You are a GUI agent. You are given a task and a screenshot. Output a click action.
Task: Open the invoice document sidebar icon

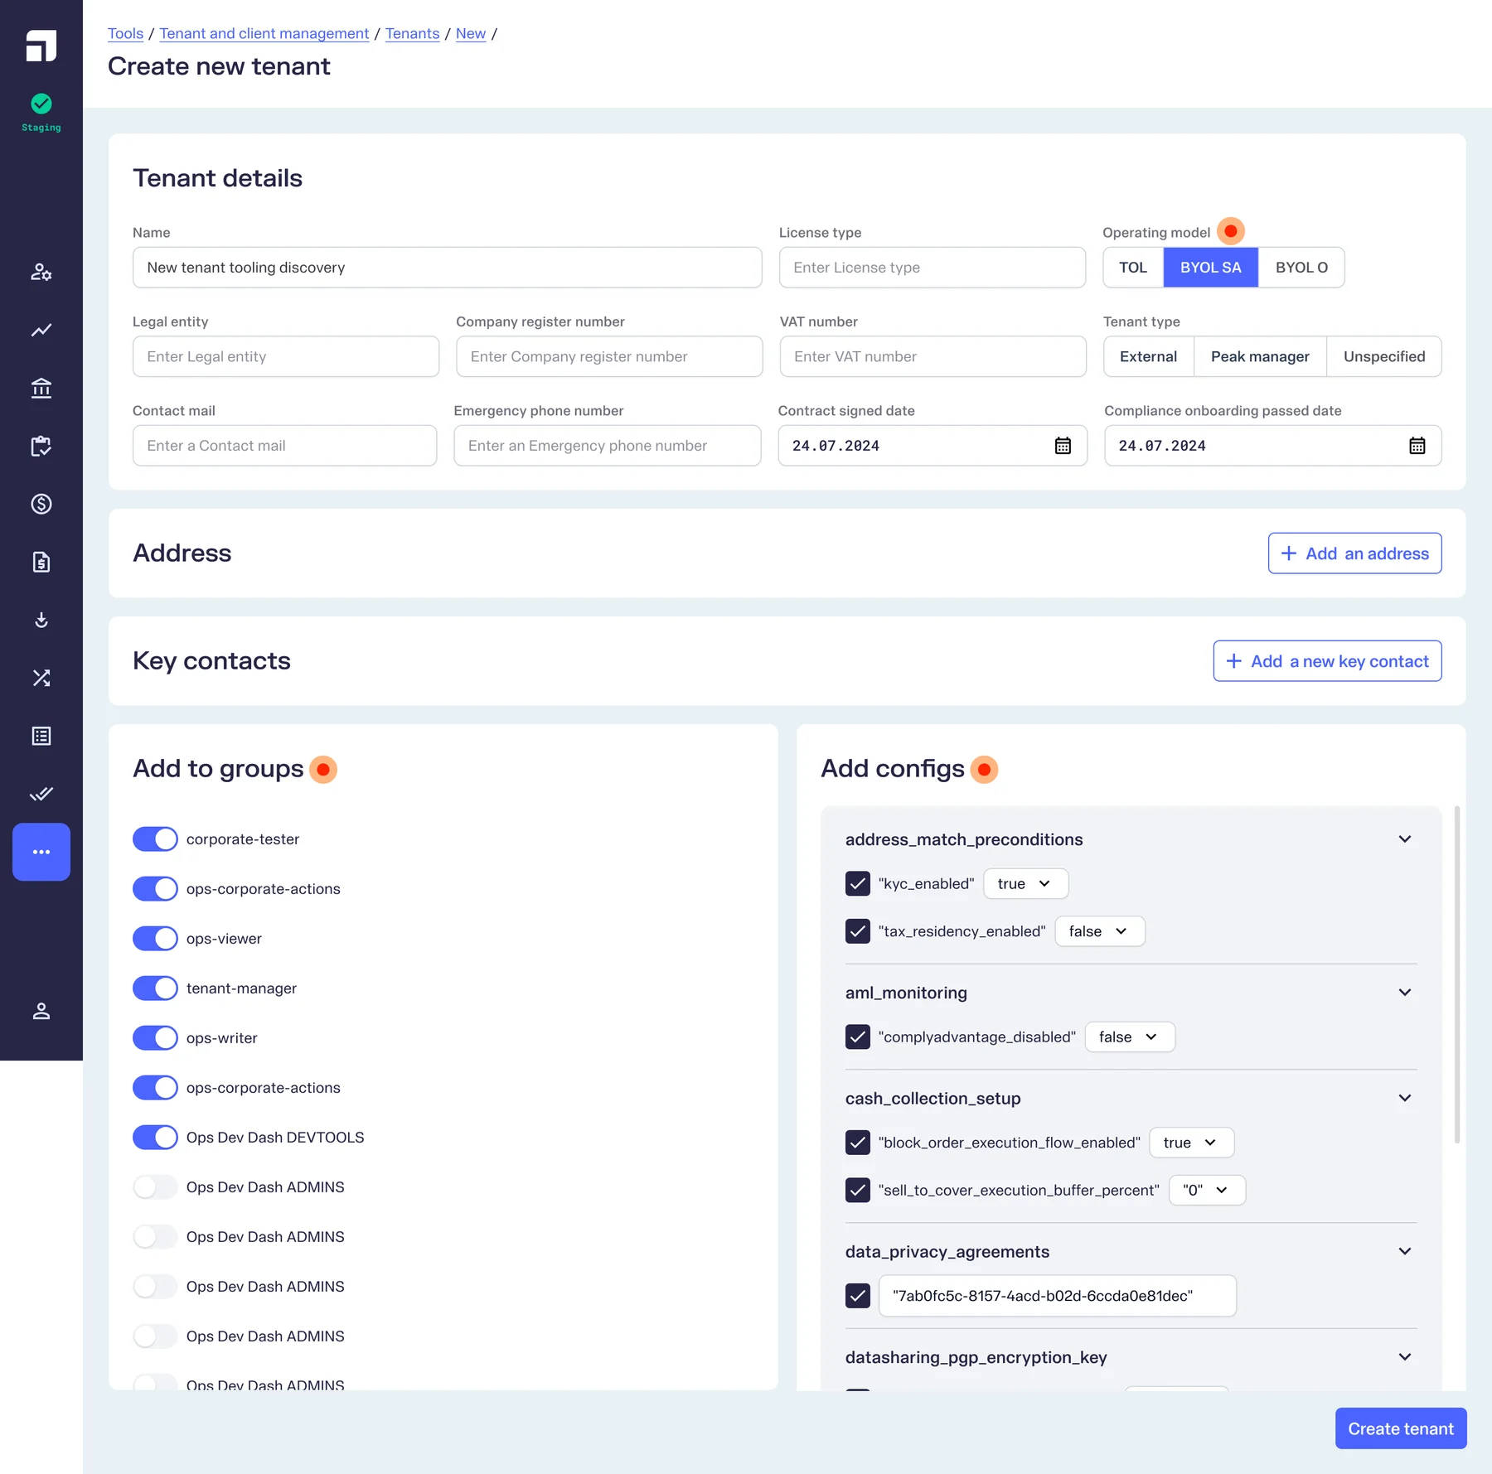click(x=41, y=562)
